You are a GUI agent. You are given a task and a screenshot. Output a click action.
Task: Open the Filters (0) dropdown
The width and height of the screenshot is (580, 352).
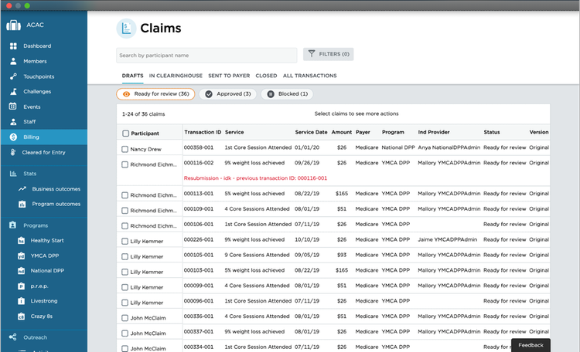click(329, 54)
